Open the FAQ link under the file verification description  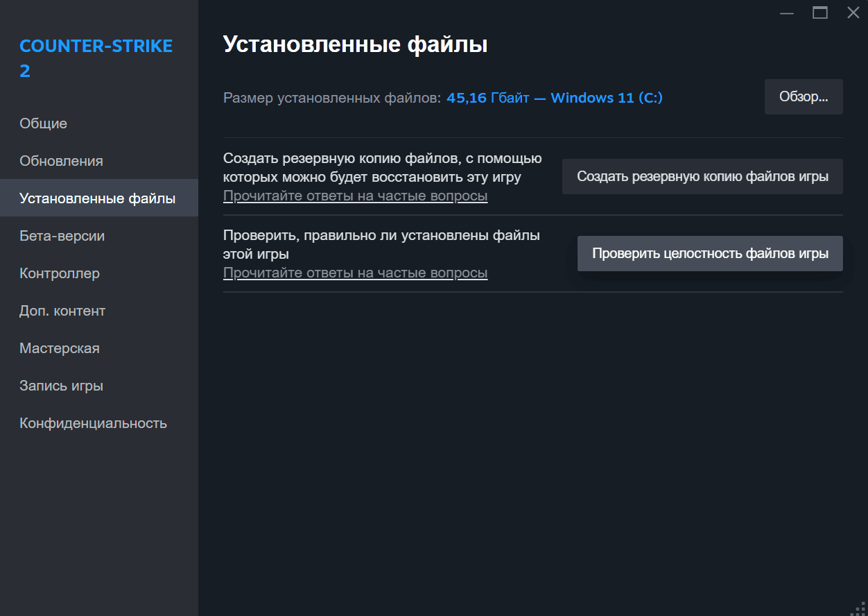pyautogui.click(x=355, y=273)
